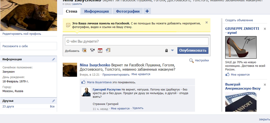
Task: Open the high-heel shoe ad image
Action: 239,47
